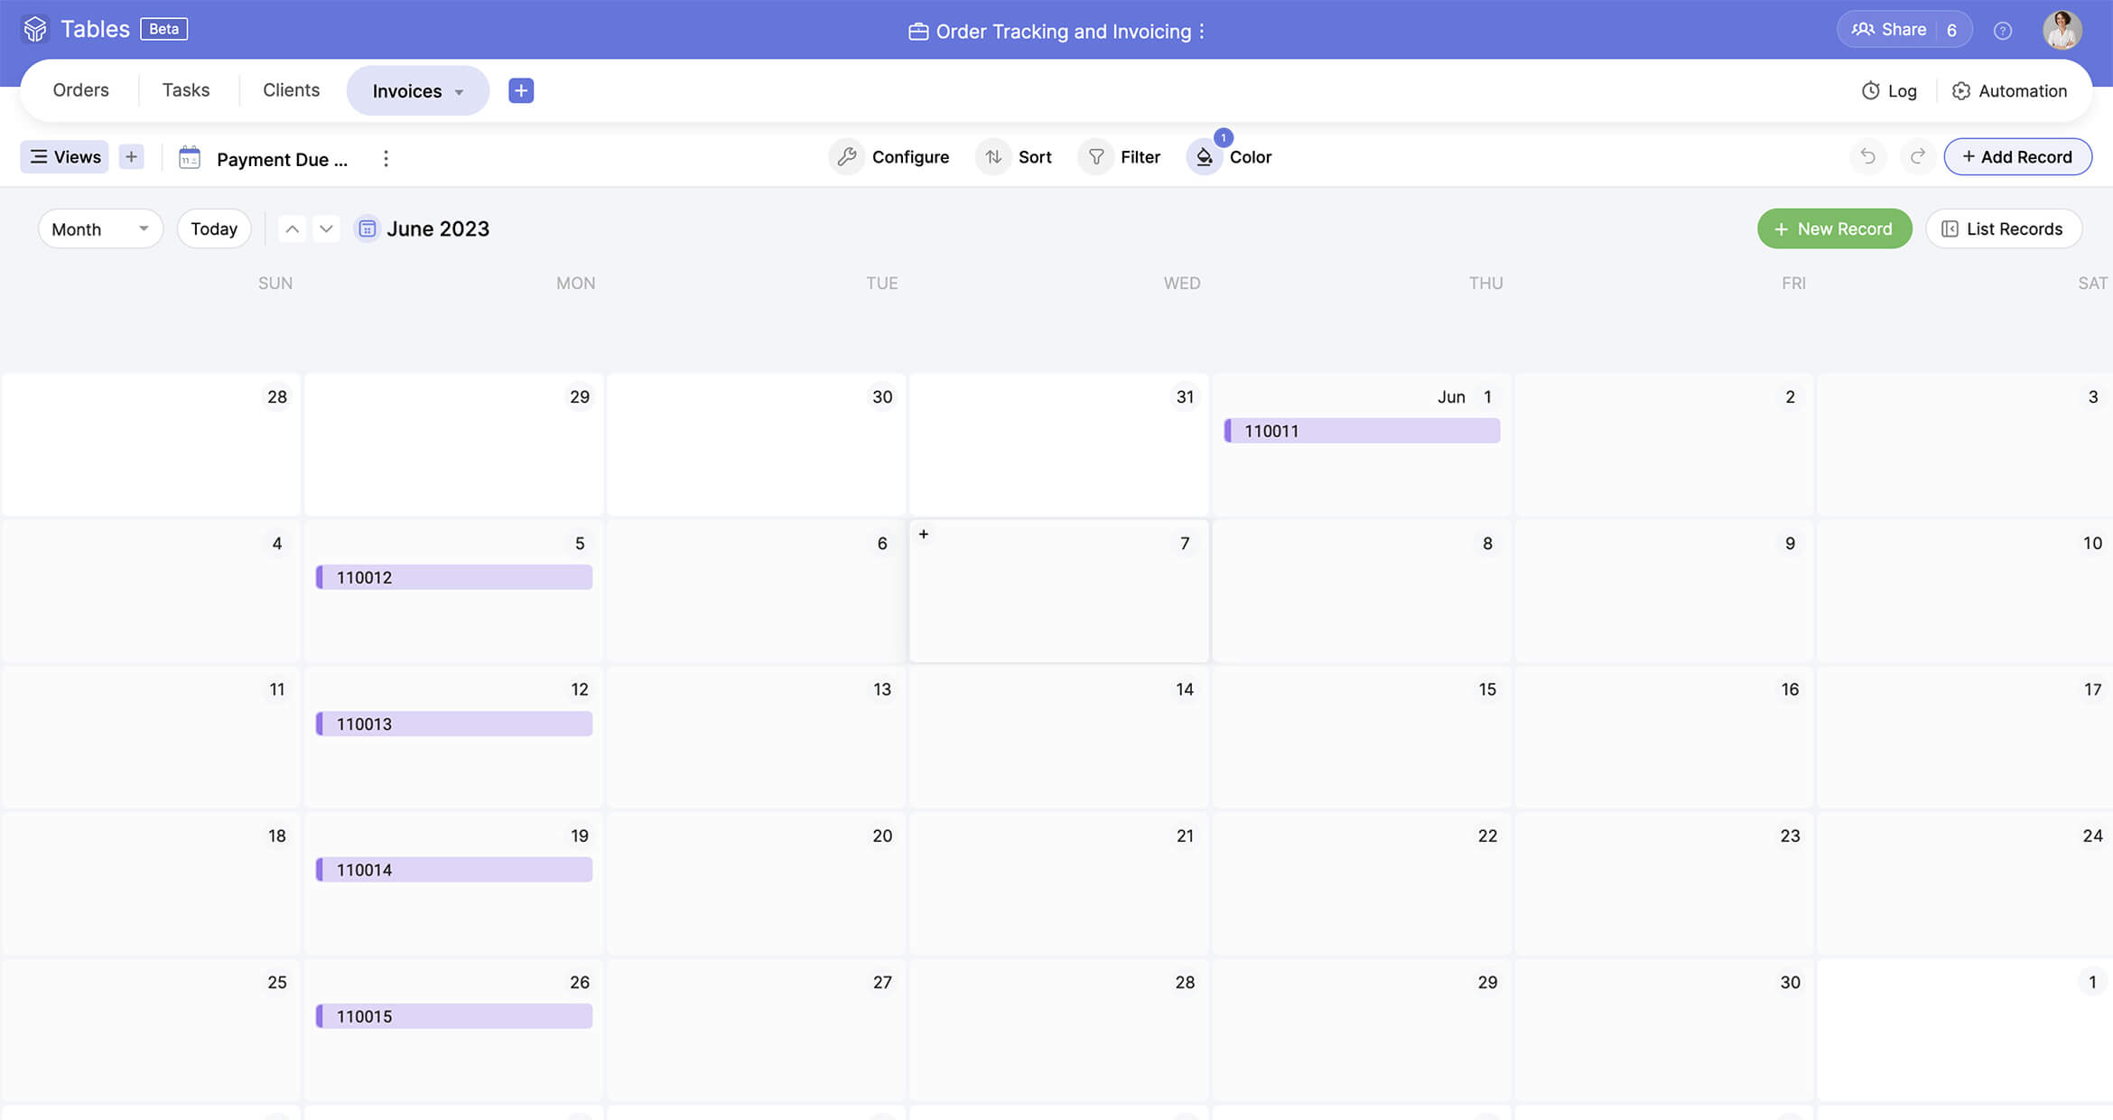Switch to the Clients tab
Image resolution: width=2113 pixels, height=1120 pixels.
(291, 90)
